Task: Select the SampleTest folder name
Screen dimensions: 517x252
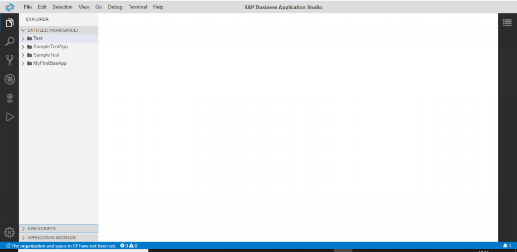Action: pyautogui.click(x=46, y=55)
